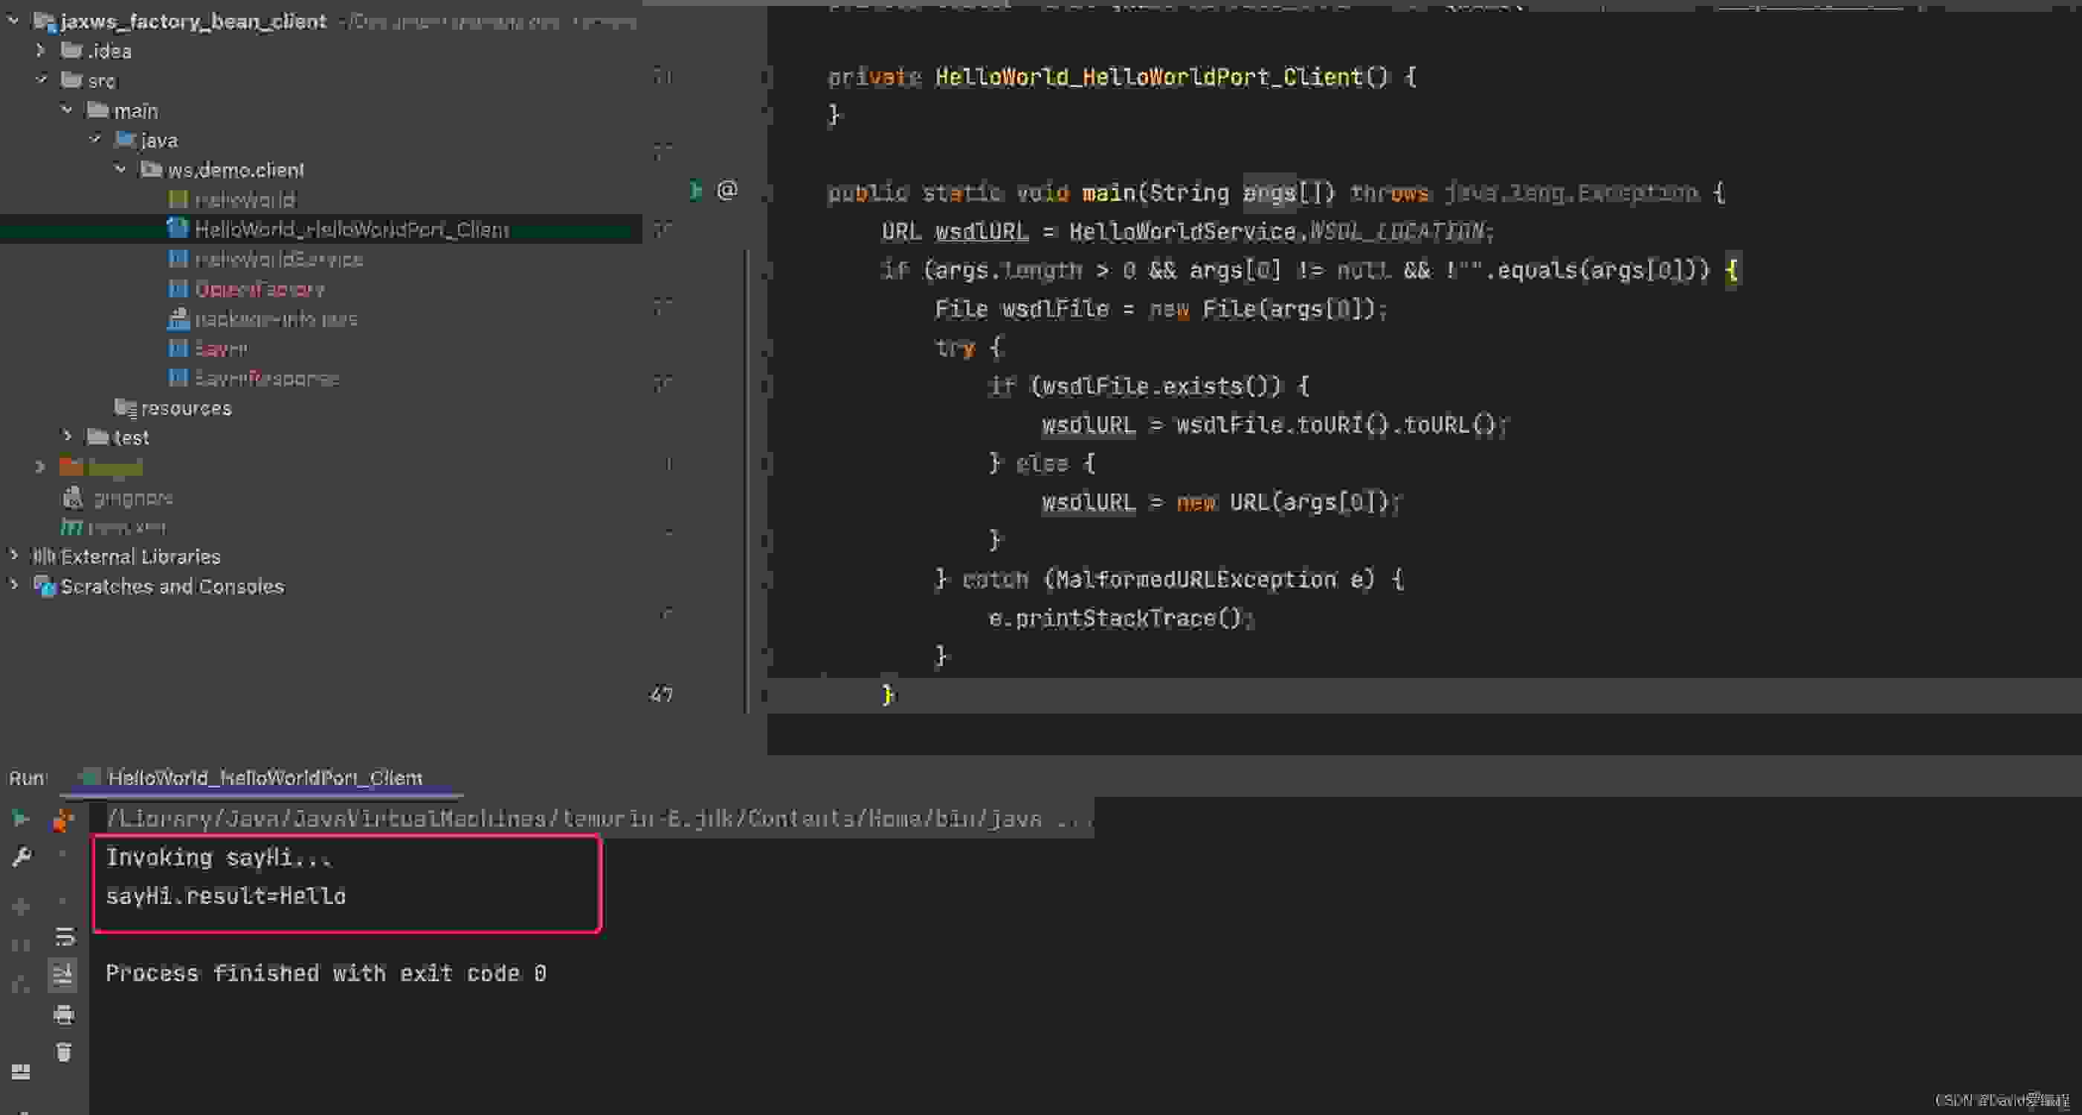Click 'File wsdlFile' declaration in editor

(x=1022, y=308)
